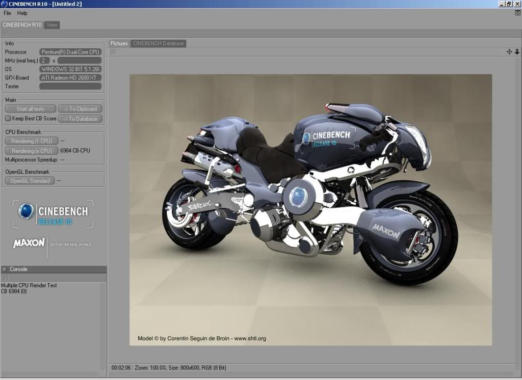The height and width of the screenshot is (380, 522).
Task: Restore the window with the title bar restore button
Action: click(509, 4)
